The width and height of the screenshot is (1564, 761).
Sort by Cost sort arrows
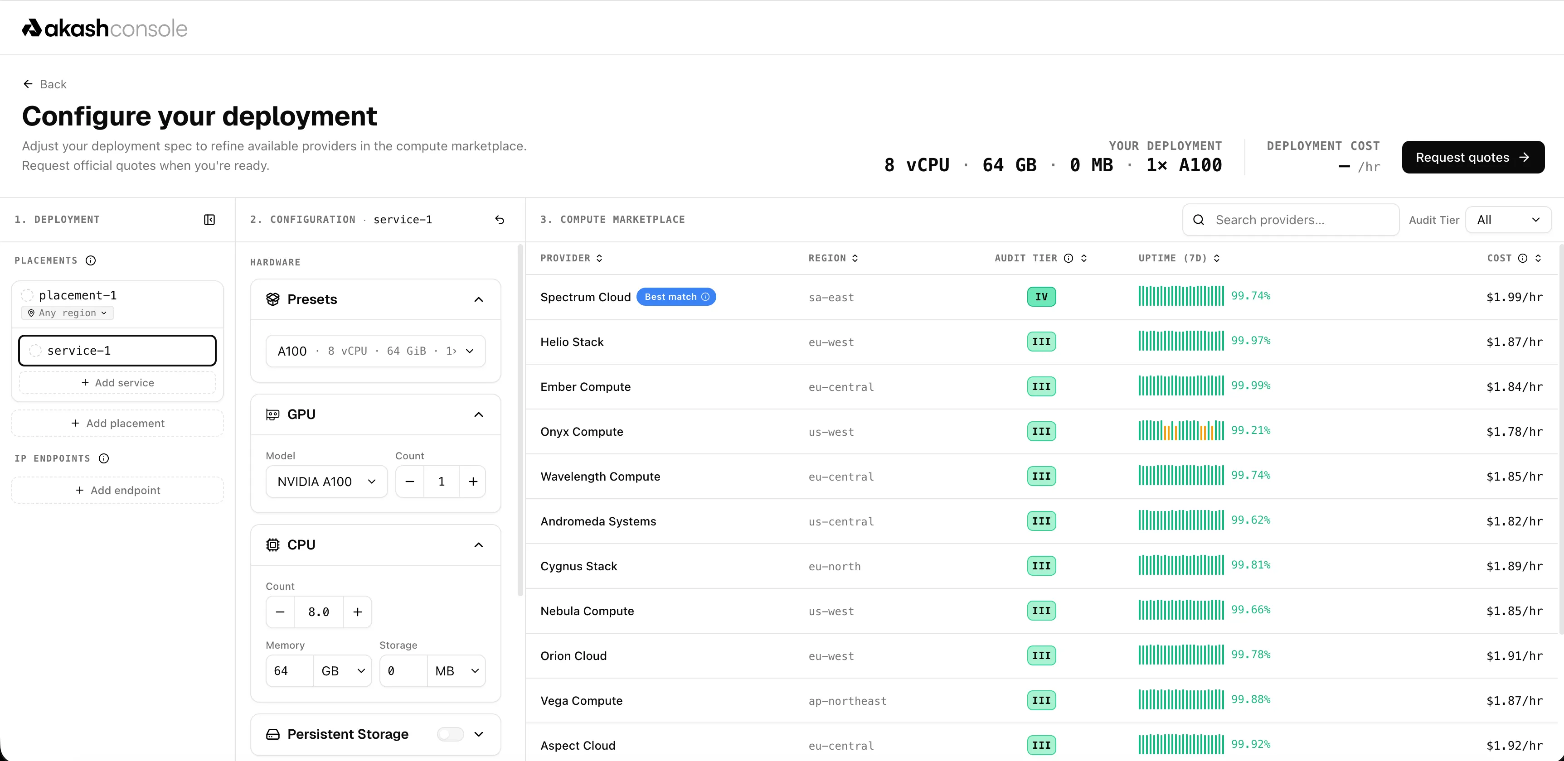click(1538, 258)
